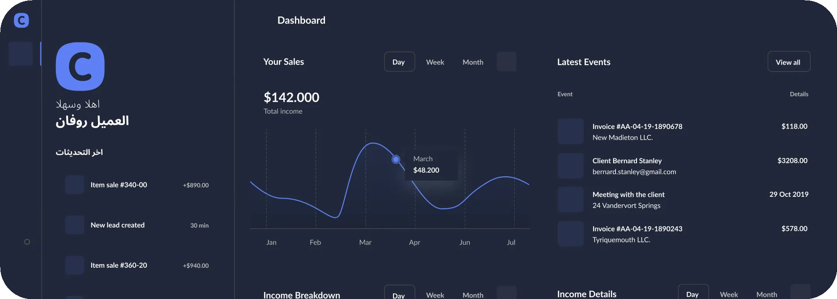
Task: Open Item sale #360-20 update entry
Action: pyautogui.click(x=137, y=265)
